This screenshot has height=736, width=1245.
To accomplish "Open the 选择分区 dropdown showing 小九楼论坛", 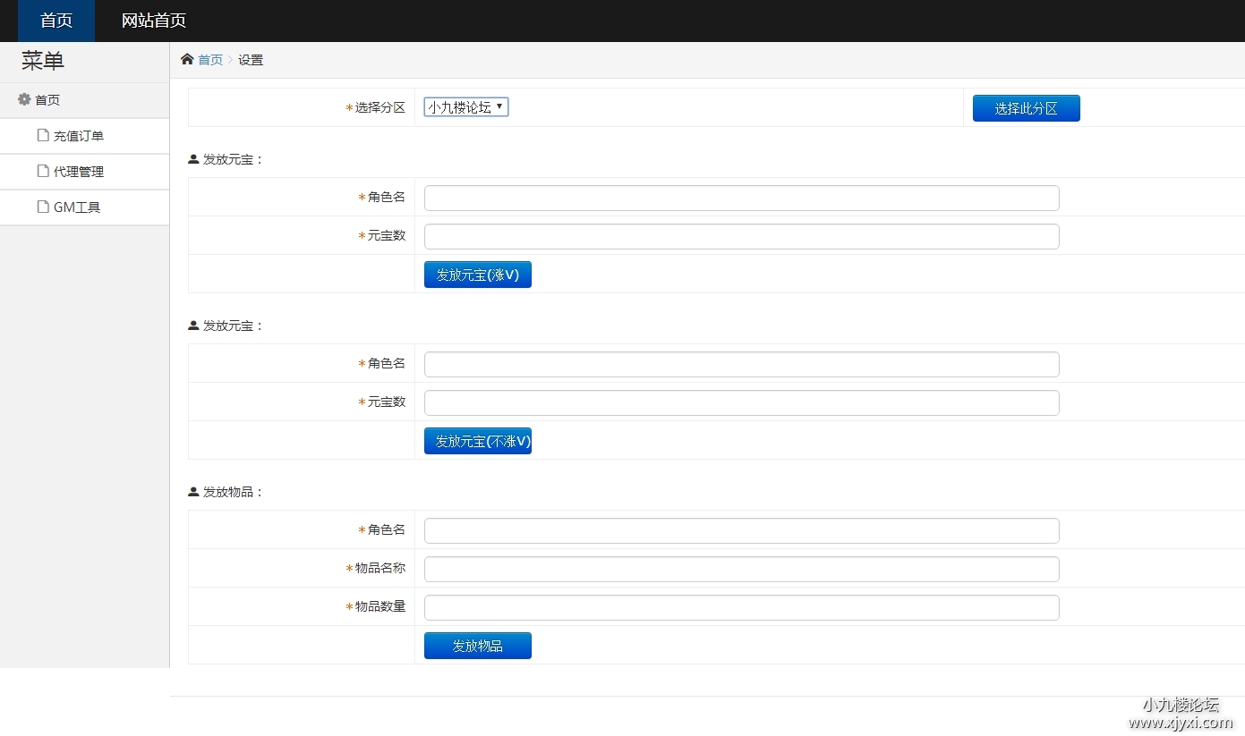I will click(x=465, y=107).
